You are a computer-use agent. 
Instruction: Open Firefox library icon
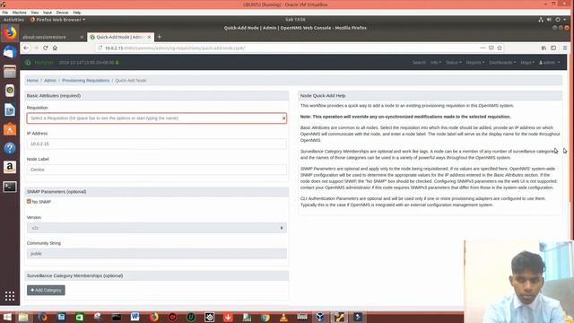click(x=544, y=48)
